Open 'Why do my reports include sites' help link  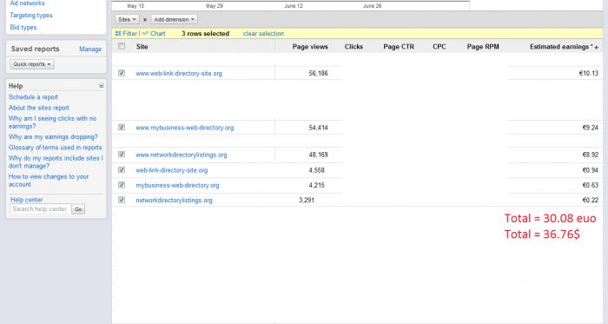tap(56, 162)
